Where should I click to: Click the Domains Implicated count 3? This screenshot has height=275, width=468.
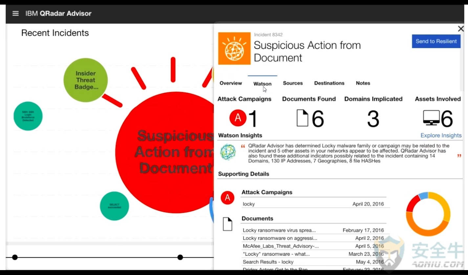373,119
